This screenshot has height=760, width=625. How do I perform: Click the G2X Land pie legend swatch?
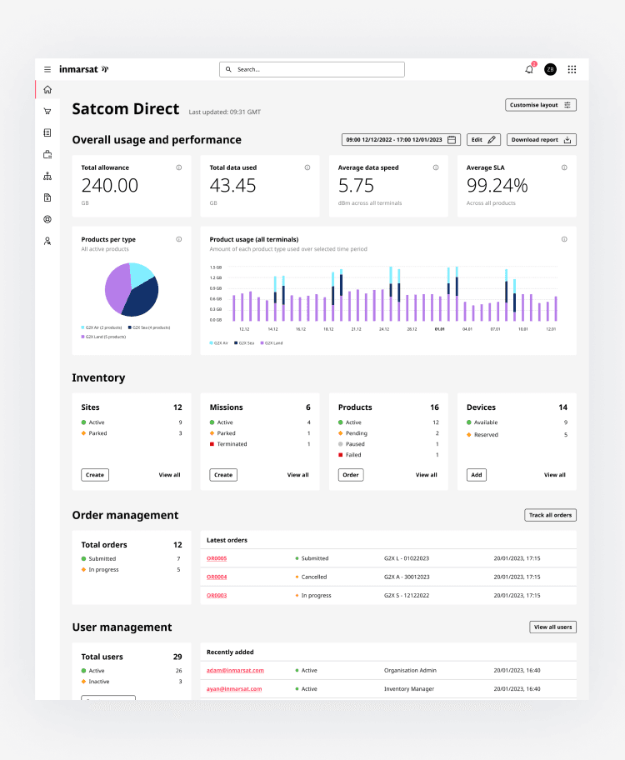point(82,337)
